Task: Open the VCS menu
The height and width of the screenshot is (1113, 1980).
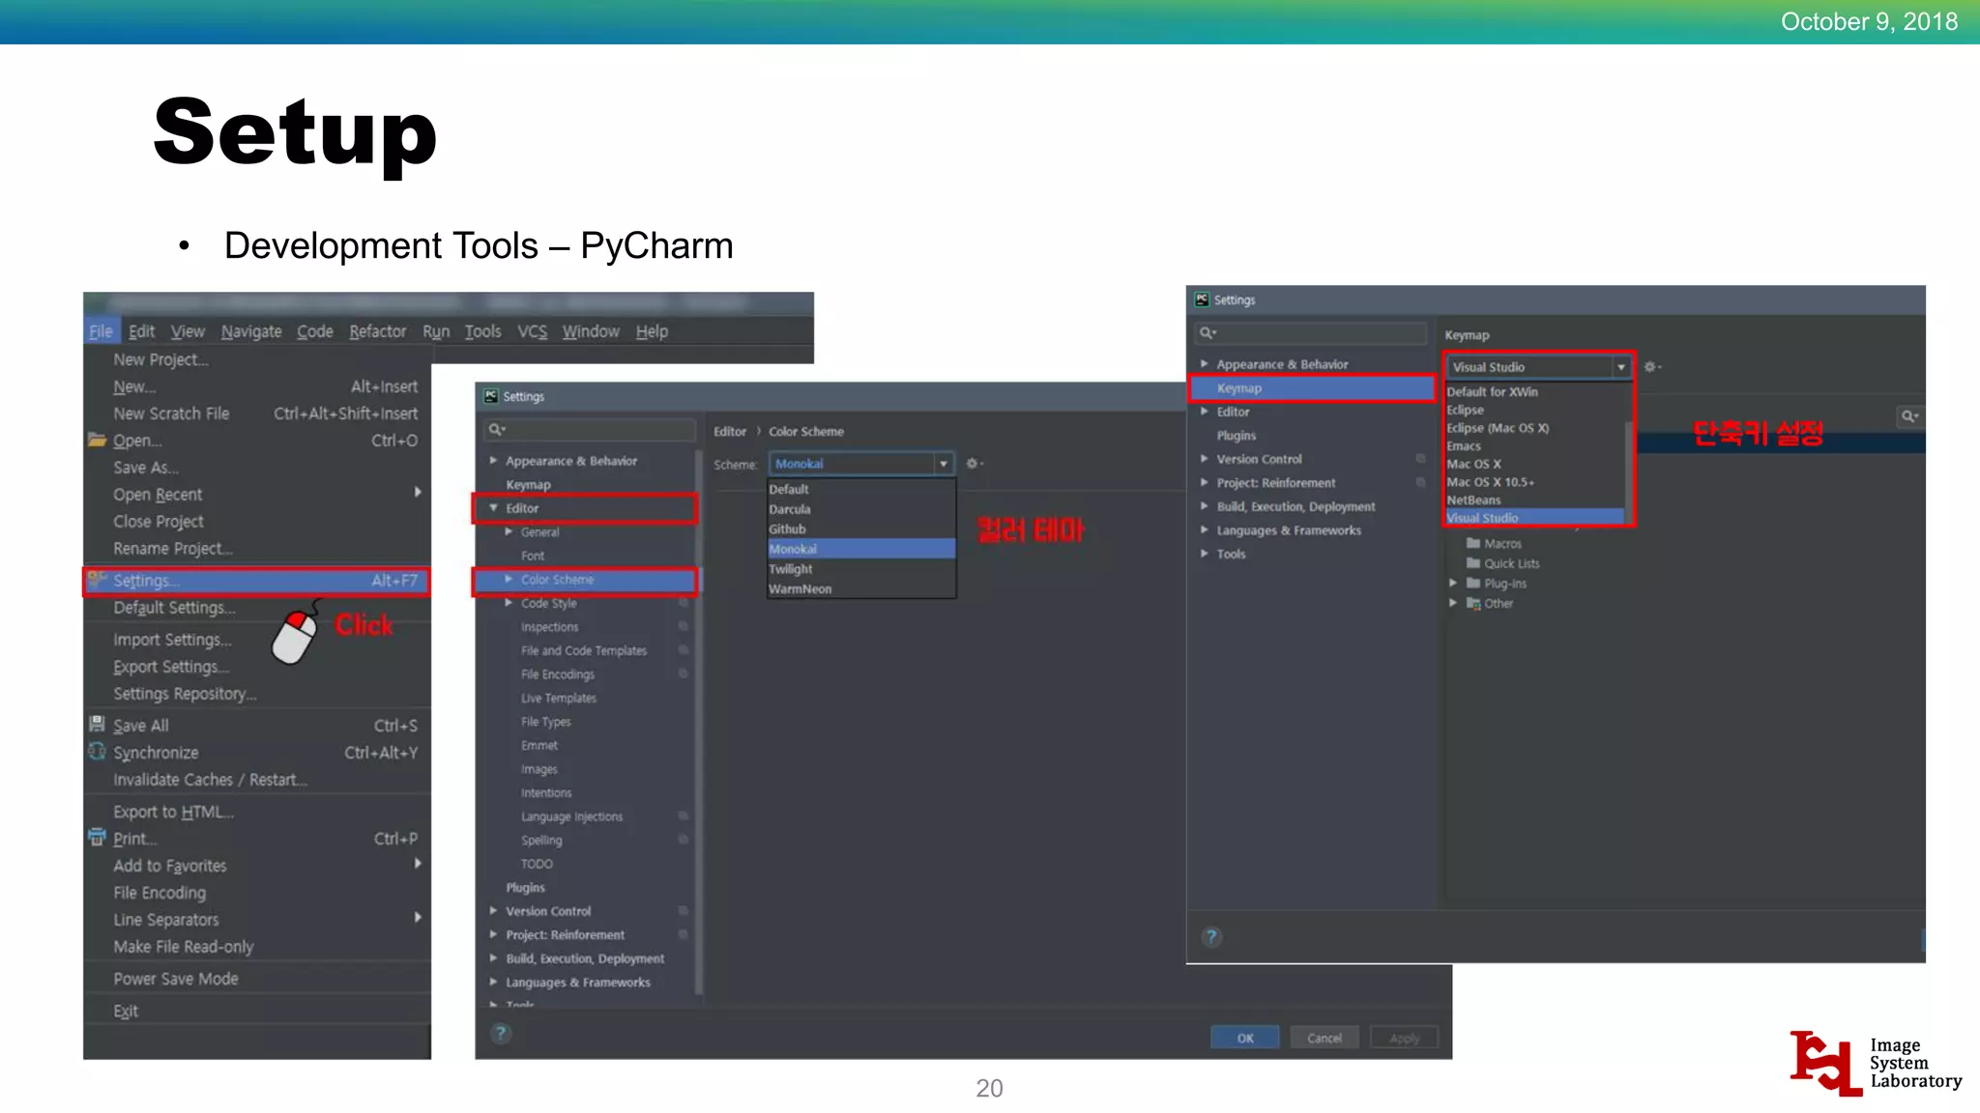Action: pos(532,331)
